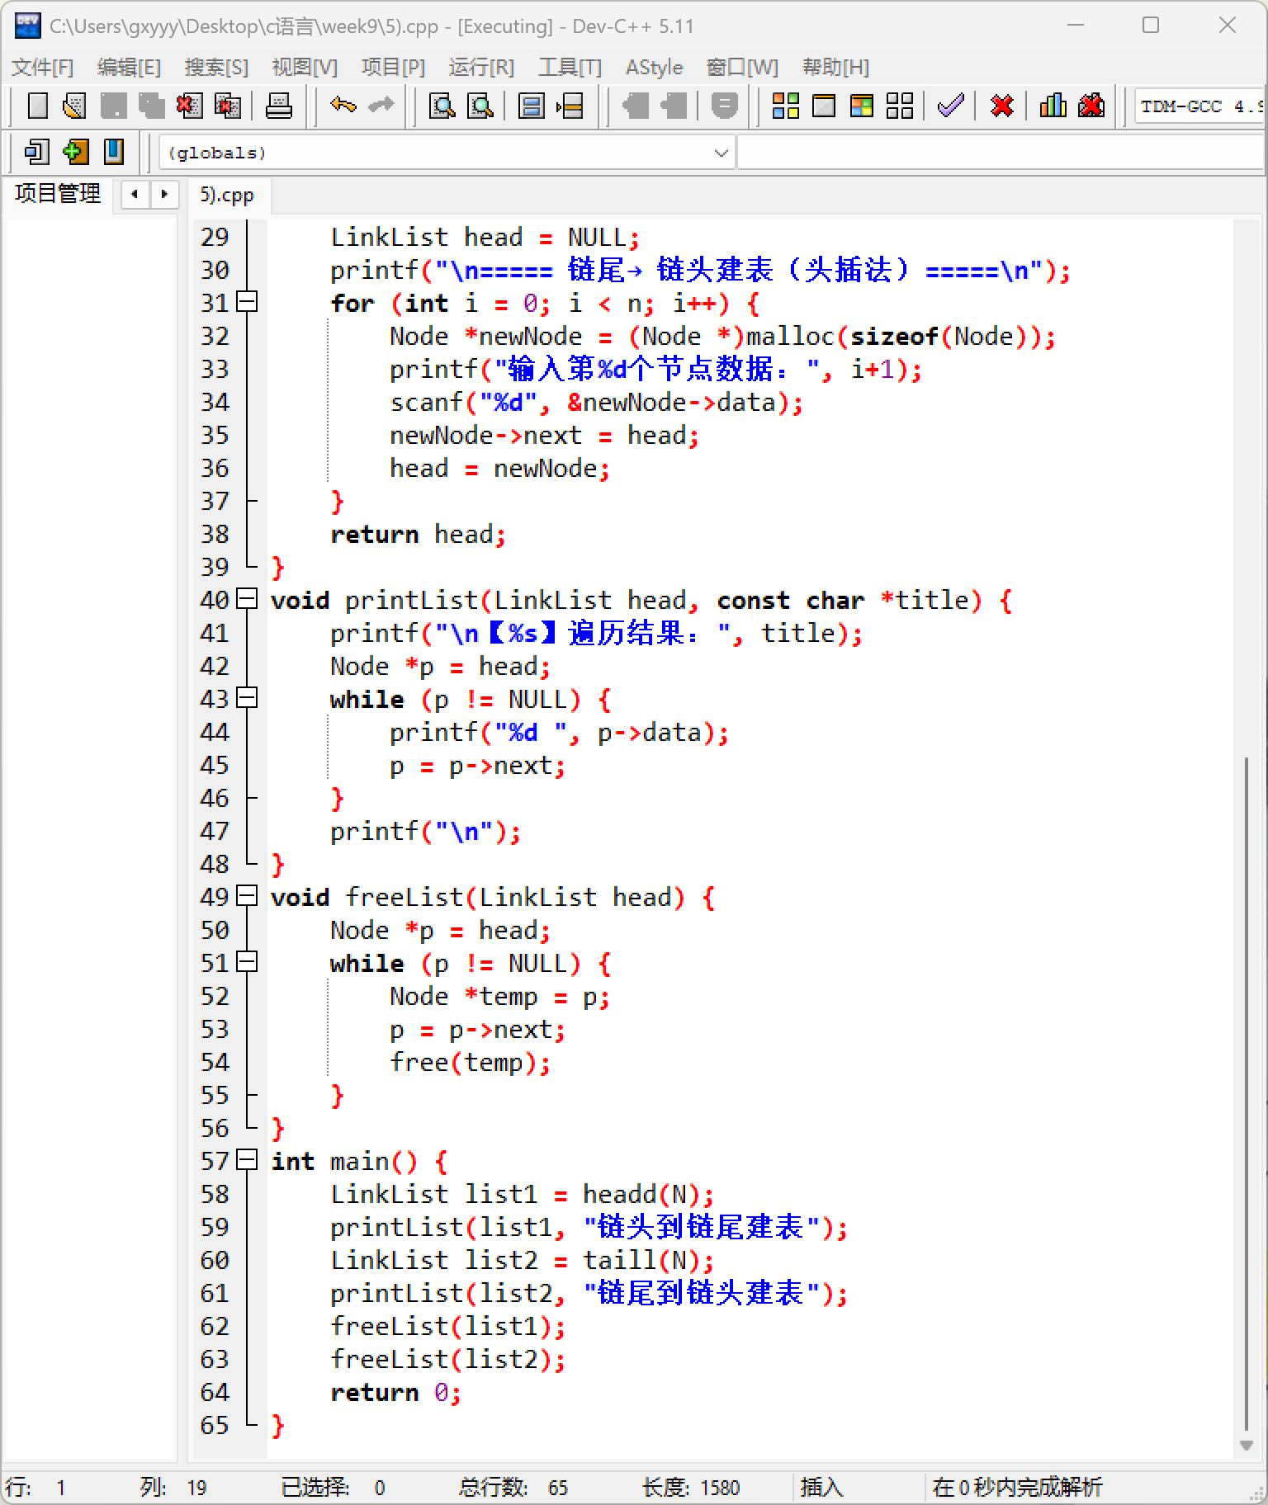
Task: Open the 工具[T] menu
Action: [570, 67]
